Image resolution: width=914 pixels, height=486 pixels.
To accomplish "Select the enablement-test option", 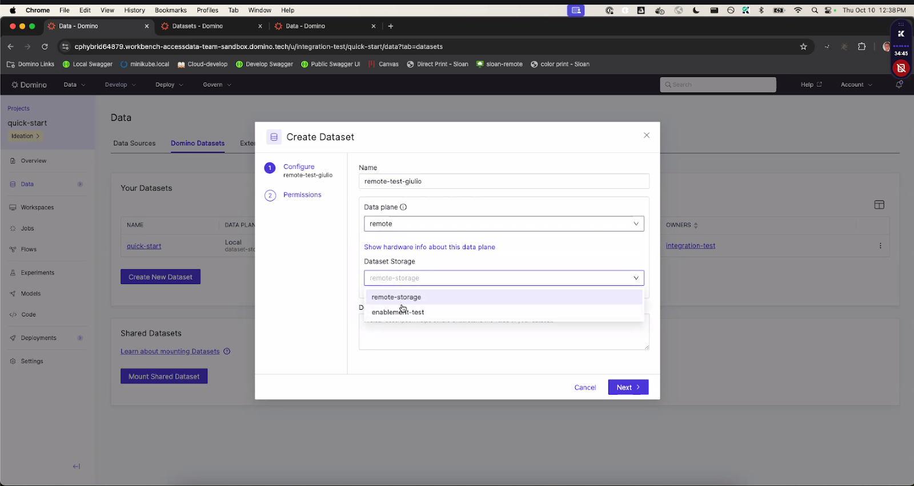I will tap(504, 312).
